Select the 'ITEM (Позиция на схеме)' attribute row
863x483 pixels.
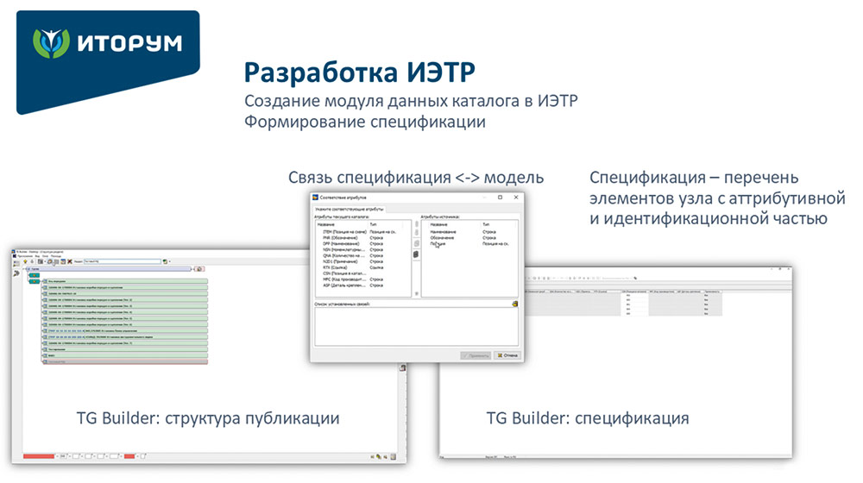click(x=343, y=232)
